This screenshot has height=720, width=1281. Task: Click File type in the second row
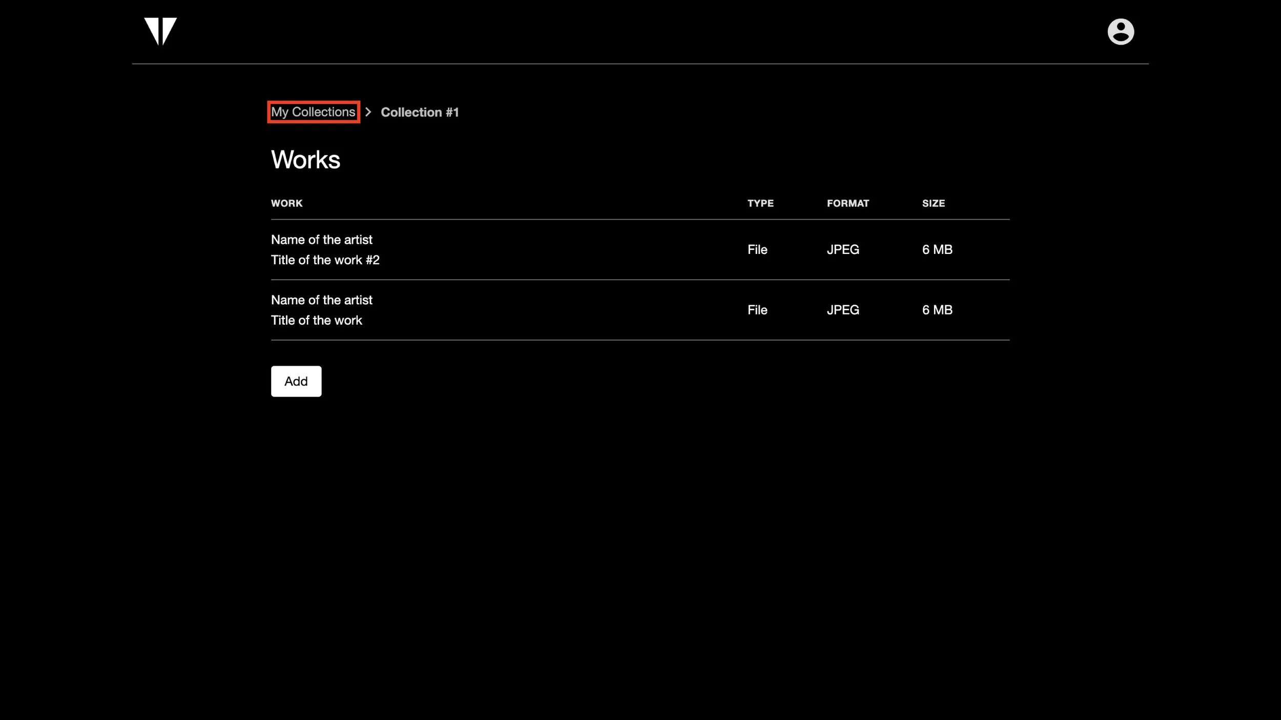click(x=757, y=310)
